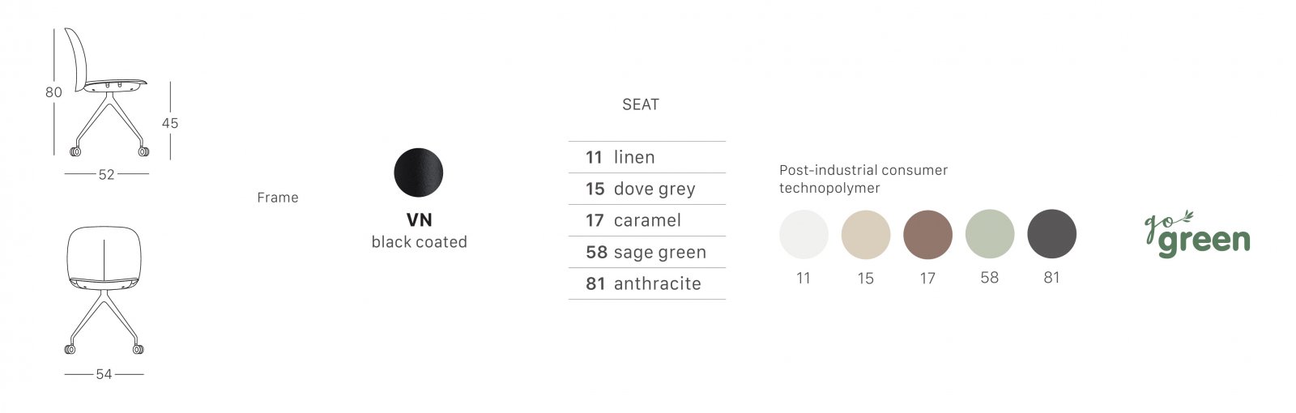
Task: Open the front view chair drawing
Action: click(104, 290)
